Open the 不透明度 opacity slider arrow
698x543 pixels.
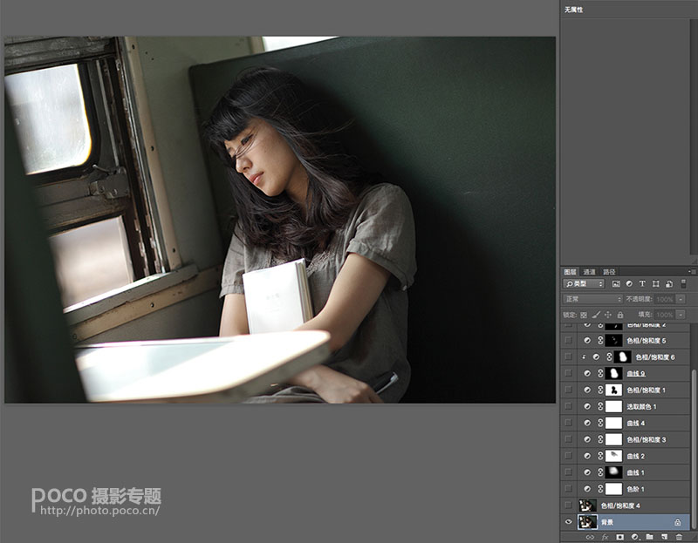pyautogui.click(x=681, y=299)
